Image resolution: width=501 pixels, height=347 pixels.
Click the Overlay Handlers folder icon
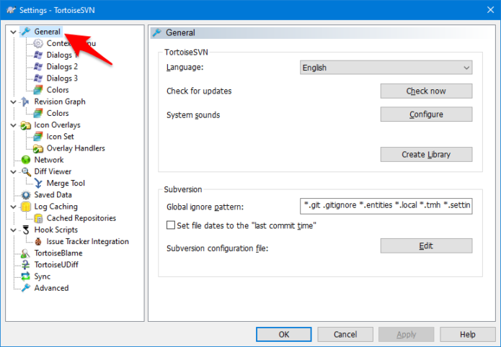point(38,148)
